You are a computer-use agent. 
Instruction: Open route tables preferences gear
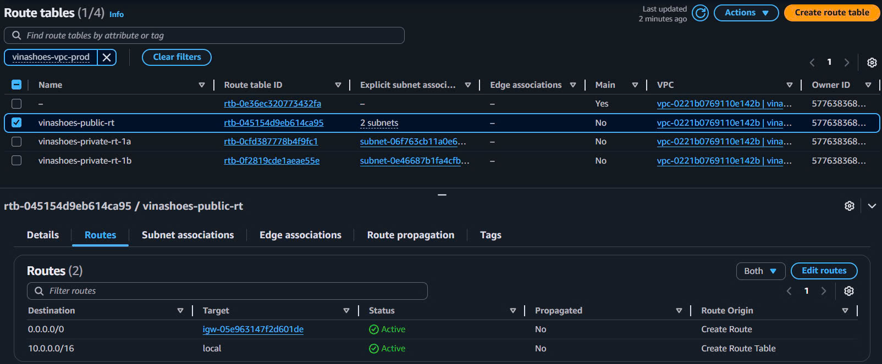tap(872, 63)
